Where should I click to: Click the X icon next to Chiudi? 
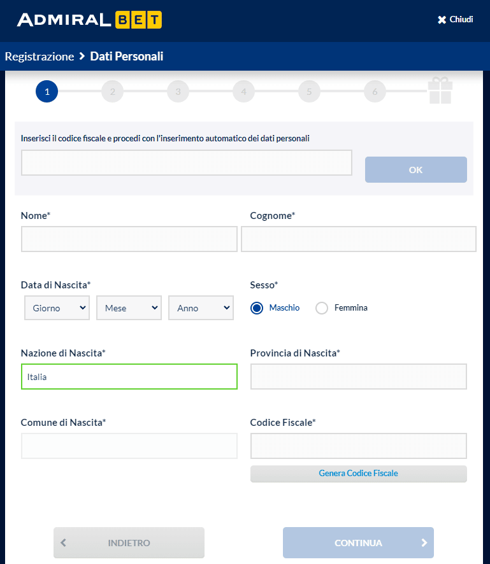pyautogui.click(x=442, y=19)
